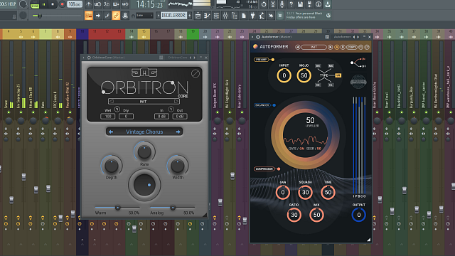Click the shopping cart icon
Screen dimensions: 455x256
click(280, 16)
